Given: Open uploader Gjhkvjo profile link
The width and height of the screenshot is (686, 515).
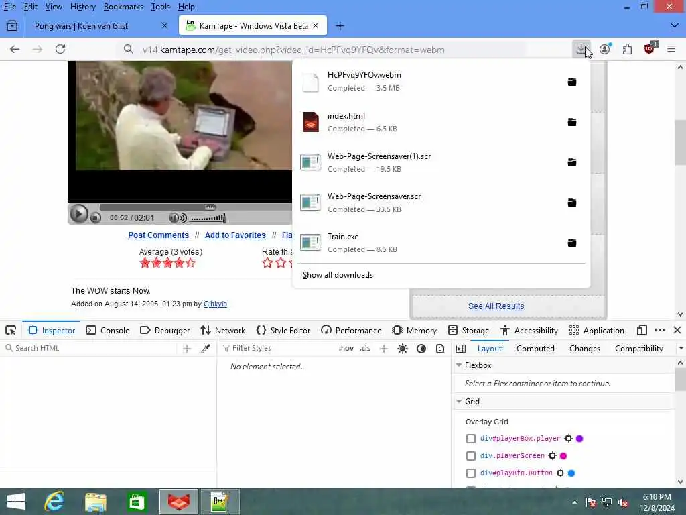Looking at the screenshot, I should click(x=215, y=304).
